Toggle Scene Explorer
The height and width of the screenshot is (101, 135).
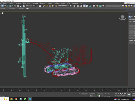tap(78, 6)
